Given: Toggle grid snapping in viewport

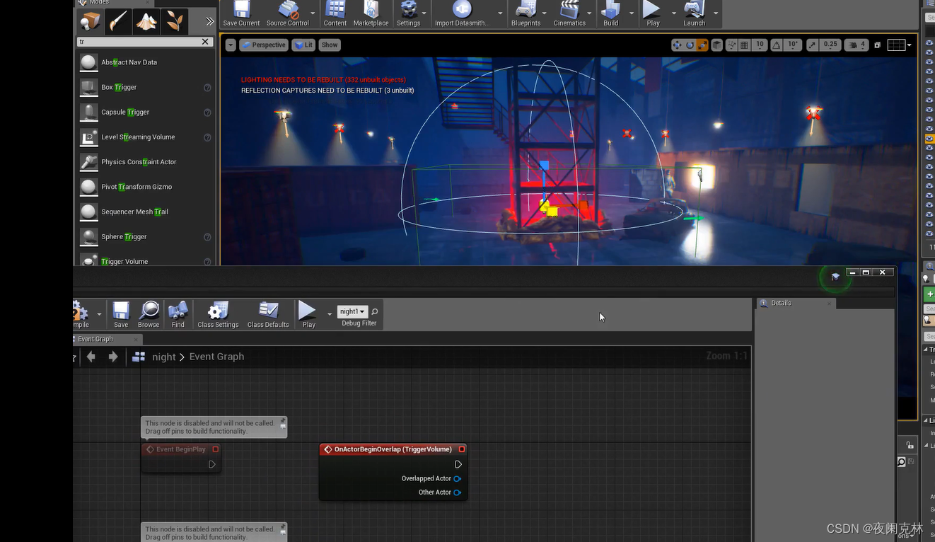Looking at the screenshot, I should (x=745, y=45).
